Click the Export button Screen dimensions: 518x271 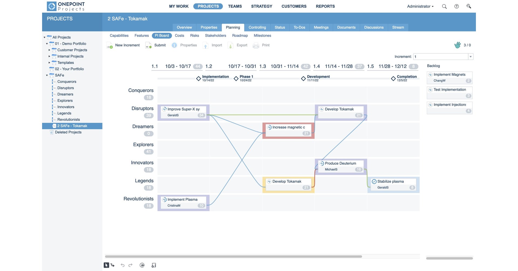point(241,45)
